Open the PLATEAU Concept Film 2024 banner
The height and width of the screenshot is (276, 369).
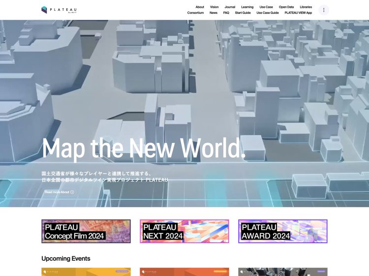coord(86,231)
